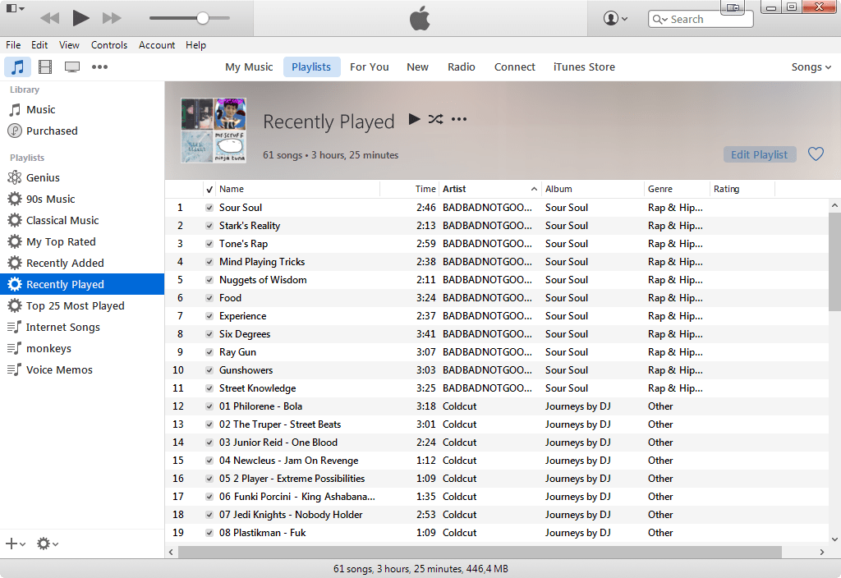The width and height of the screenshot is (841, 578).
Task: Open the Classical Music smart playlist
Action: (x=62, y=221)
